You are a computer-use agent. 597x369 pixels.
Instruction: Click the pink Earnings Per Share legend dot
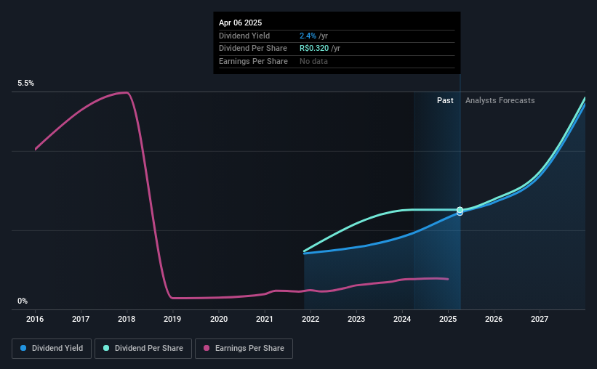pos(207,348)
